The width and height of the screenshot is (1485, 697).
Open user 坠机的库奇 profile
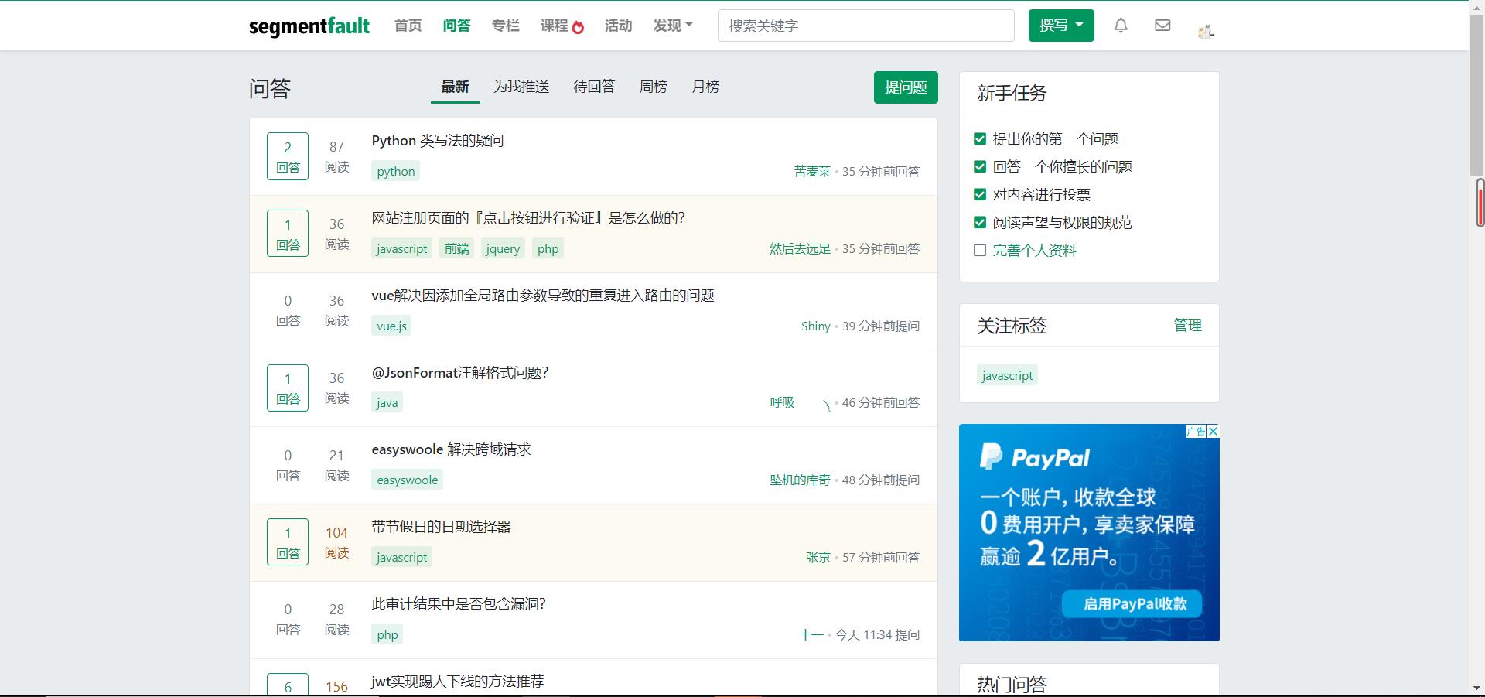point(800,480)
